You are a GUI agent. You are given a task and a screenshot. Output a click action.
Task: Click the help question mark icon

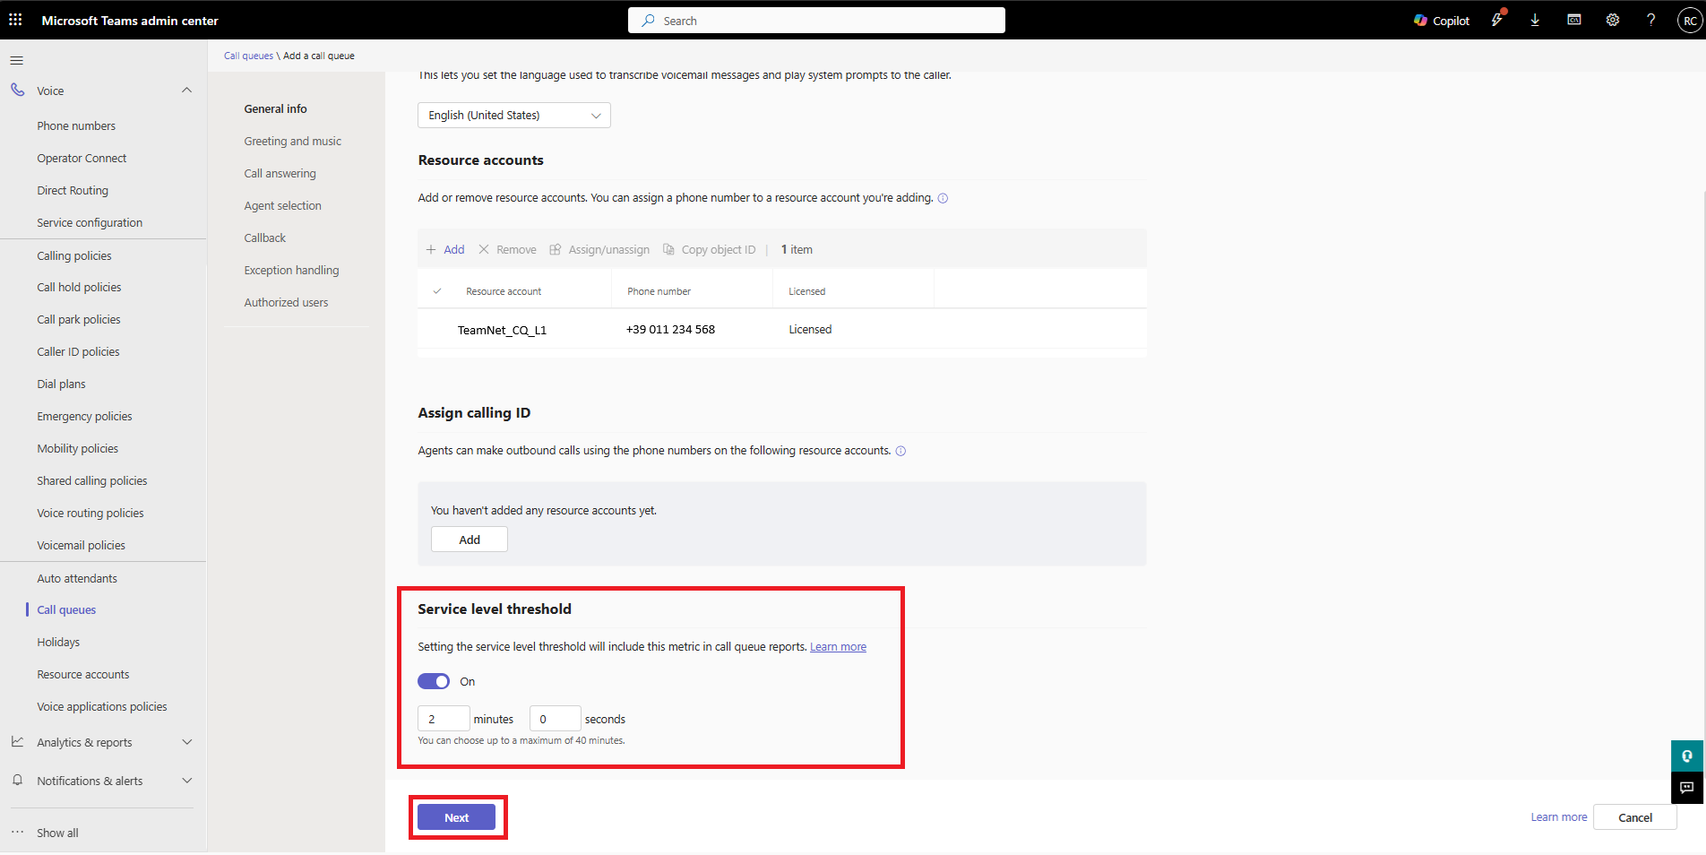tap(1650, 20)
